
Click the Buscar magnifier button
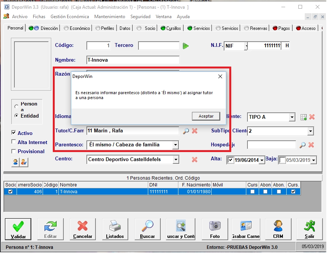(147, 229)
